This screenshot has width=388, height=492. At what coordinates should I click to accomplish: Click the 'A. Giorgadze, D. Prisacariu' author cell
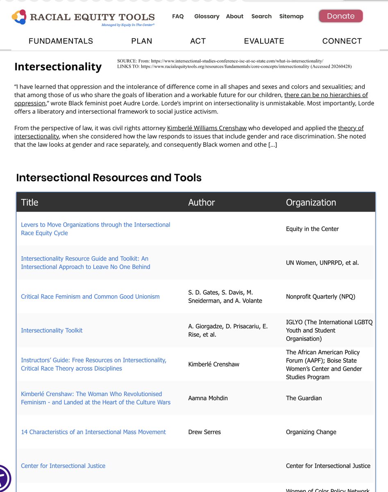228,330
